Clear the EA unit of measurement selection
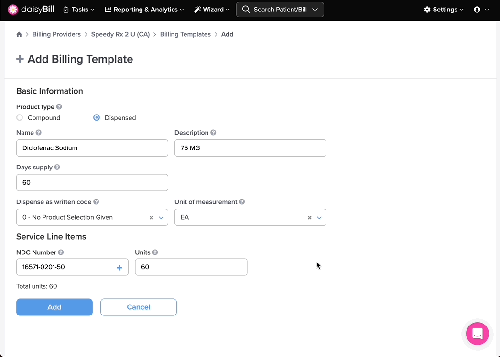This screenshot has height=357, width=500. tap(310, 218)
